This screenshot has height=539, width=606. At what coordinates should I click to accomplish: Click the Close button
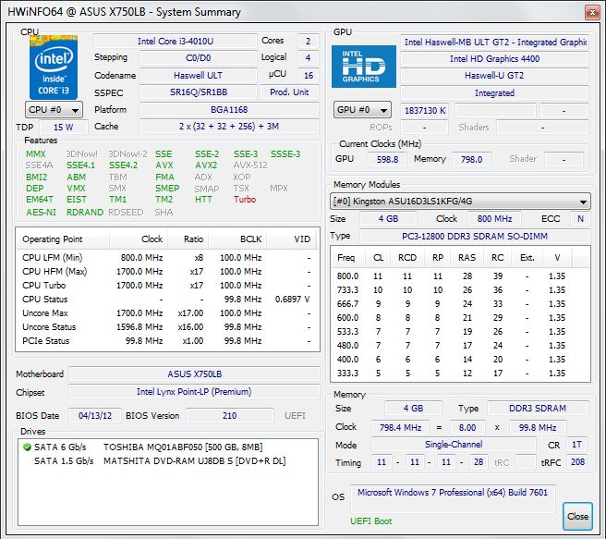tap(577, 516)
